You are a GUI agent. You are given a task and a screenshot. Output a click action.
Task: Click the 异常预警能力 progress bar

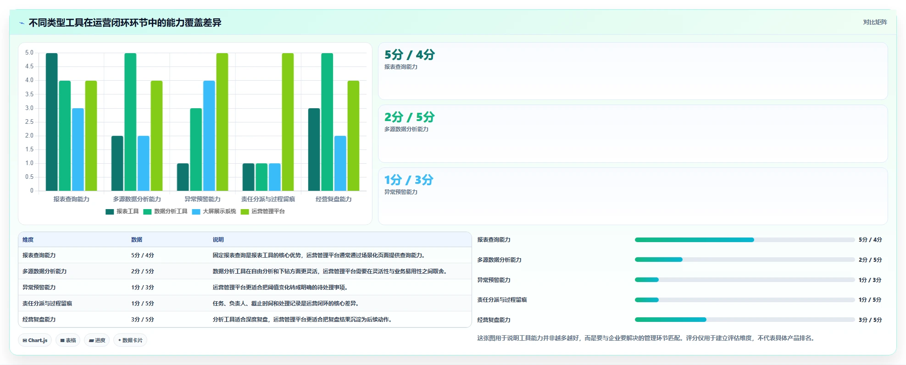[745, 280]
